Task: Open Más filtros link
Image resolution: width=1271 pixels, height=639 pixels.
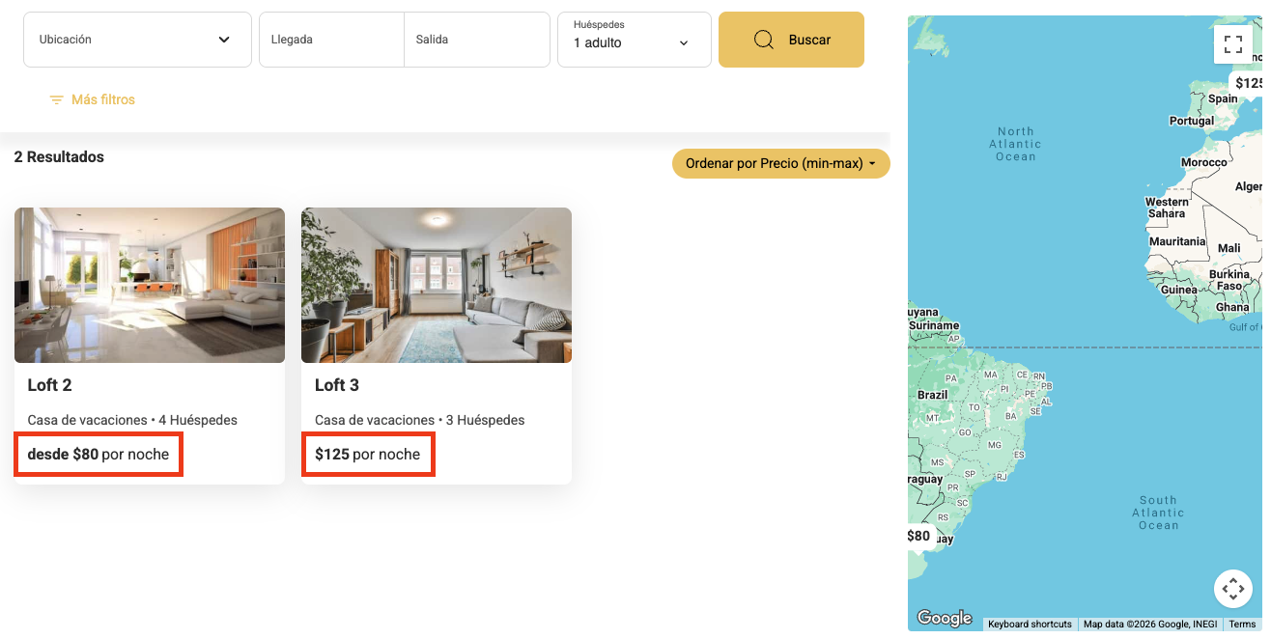Action: click(103, 100)
